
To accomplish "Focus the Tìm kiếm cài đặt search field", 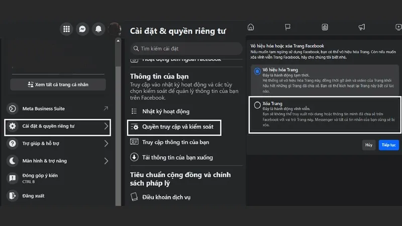I will (x=186, y=49).
